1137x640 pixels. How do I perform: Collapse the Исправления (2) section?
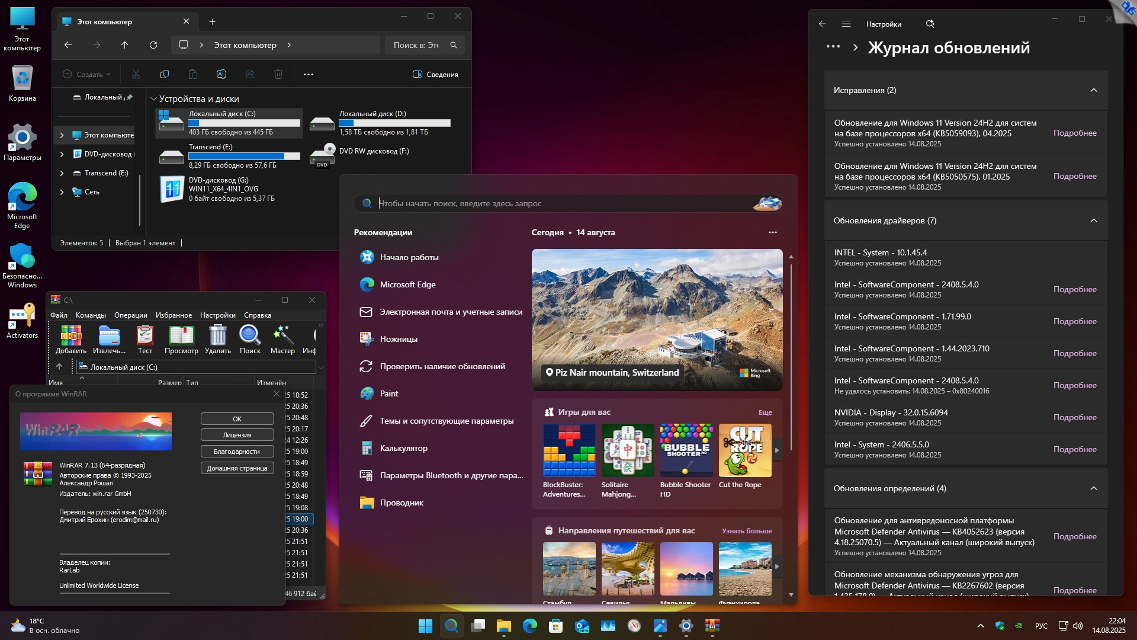[x=1093, y=90]
